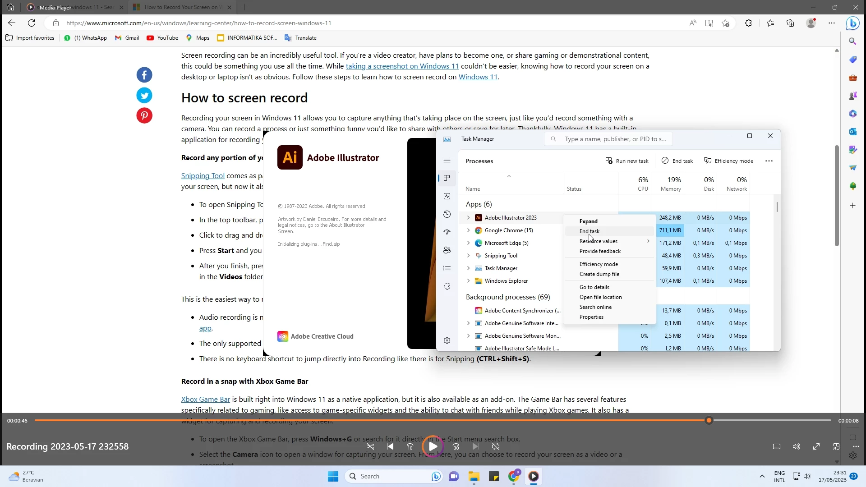Open the volume control in Media Player
Viewport: 866px width, 487px height.
[797, 446]
